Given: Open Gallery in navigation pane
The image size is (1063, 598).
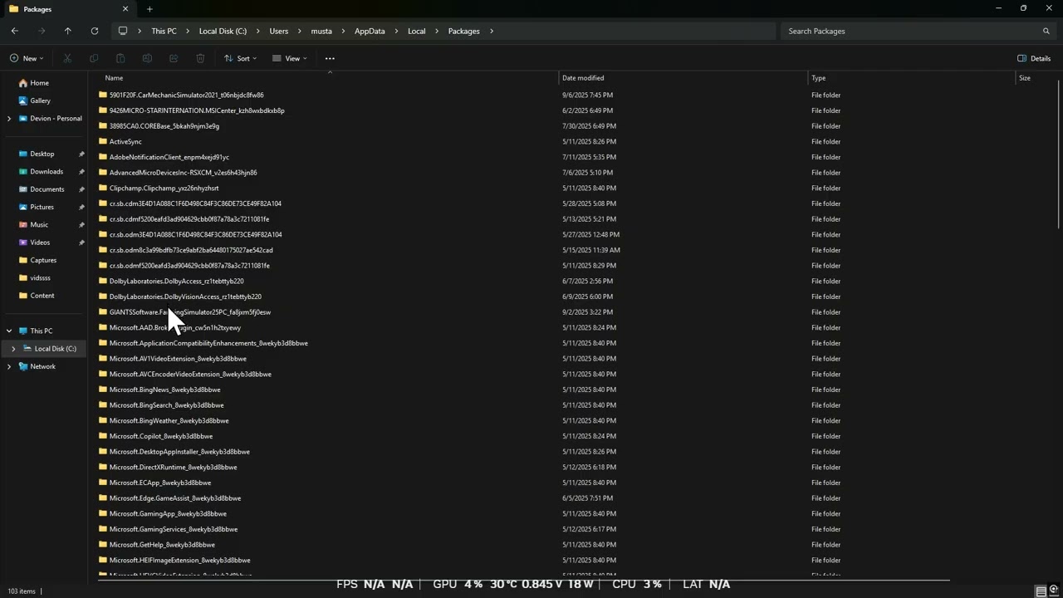Looking at the screenshot, I should [x=40, y=100].
